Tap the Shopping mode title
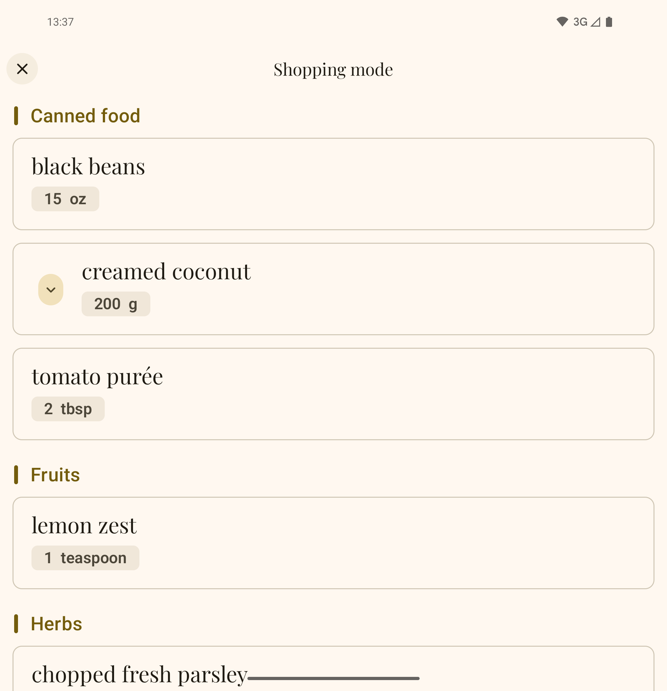Viewport: 667px width, 691px height. pos(333,69)
